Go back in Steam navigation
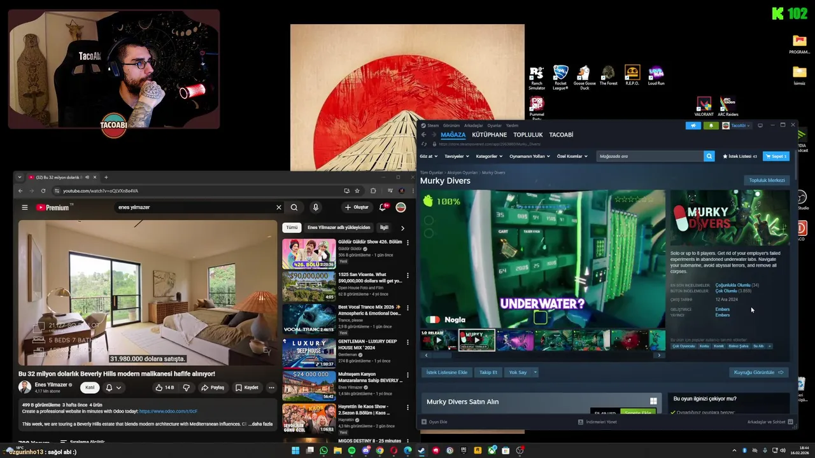This screenshot has height=458, width=815. (423, 135)
